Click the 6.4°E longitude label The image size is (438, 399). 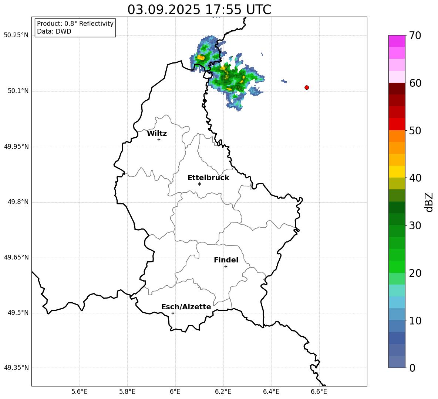point(271,392)
